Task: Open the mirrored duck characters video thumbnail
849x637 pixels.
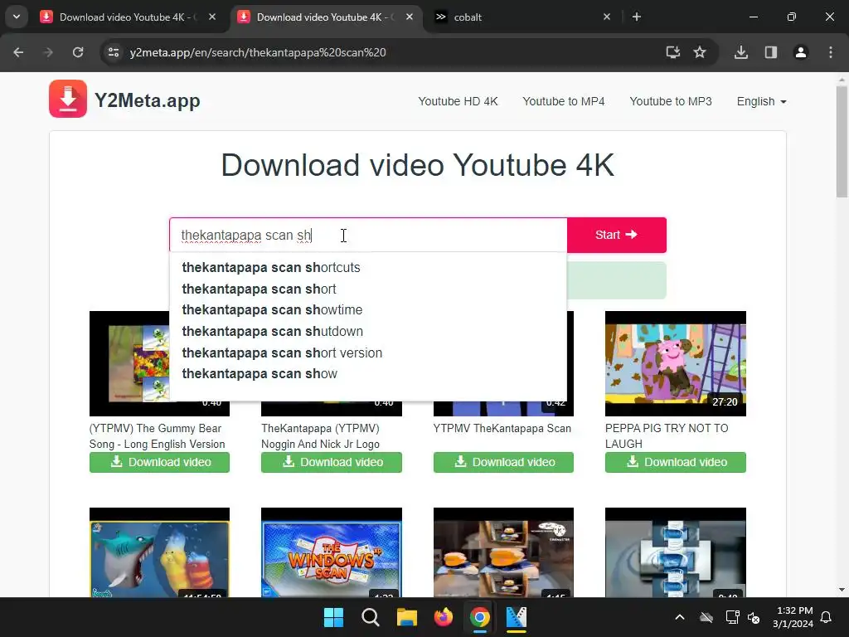Action: point(503,552)
